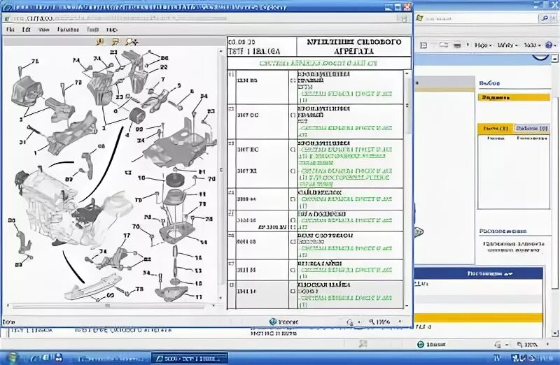Switch to the first taskbar window button

point(113,358)
